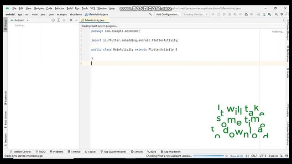Open Version Control tool window

pos(20,152)
